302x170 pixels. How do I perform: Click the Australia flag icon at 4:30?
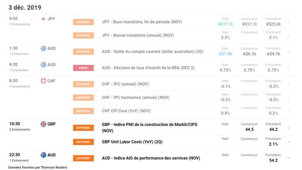44,65
